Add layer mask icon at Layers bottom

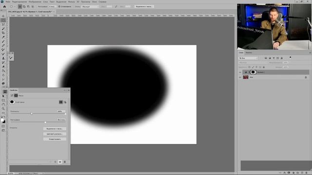point(289,173)
